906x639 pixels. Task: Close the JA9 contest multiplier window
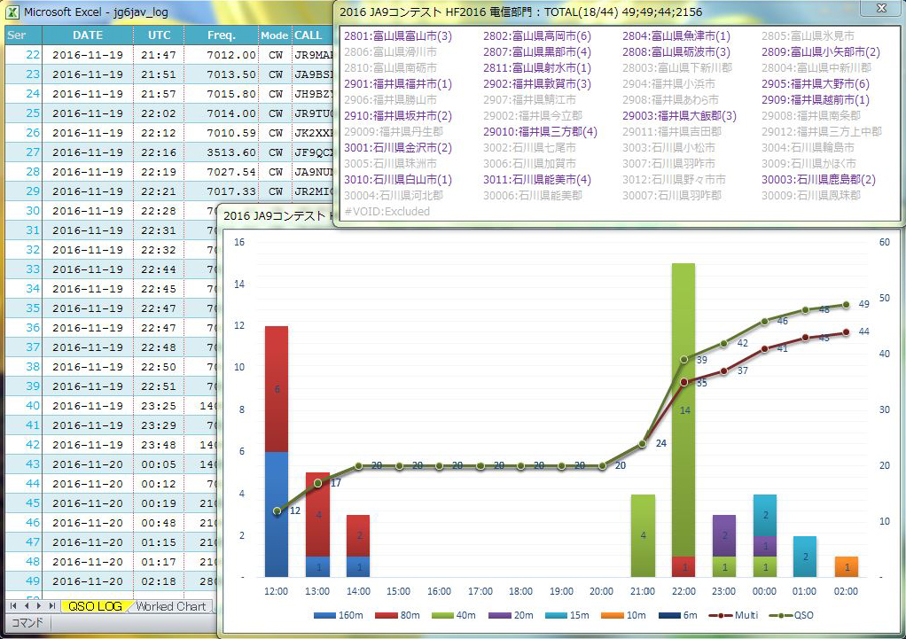click(x=880, y=8)
